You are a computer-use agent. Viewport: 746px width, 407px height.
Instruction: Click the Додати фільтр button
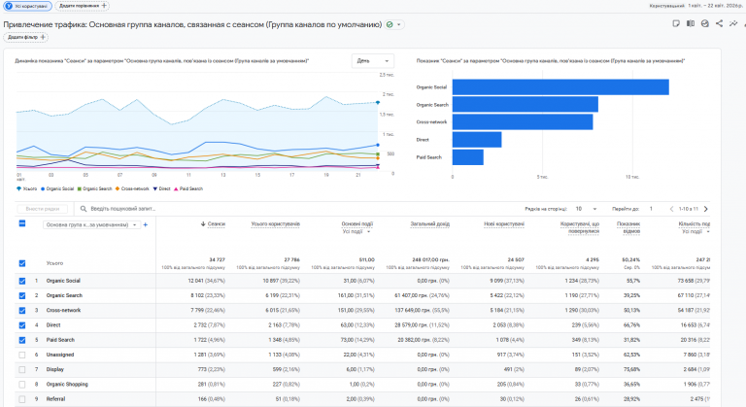[x=25, y=37]
